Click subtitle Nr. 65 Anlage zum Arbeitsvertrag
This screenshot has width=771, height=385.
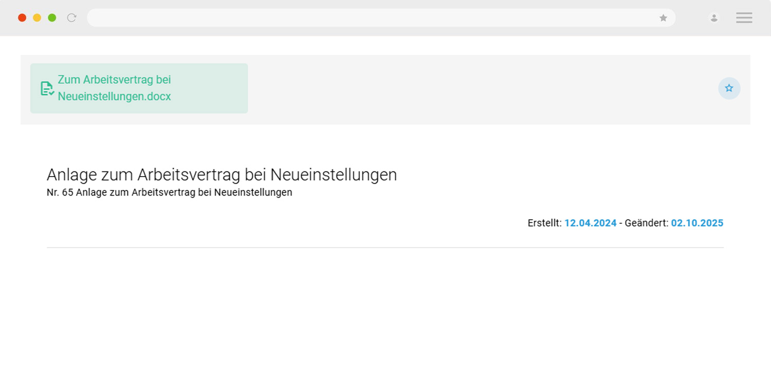pyautogui.click(x=170, y=192)
